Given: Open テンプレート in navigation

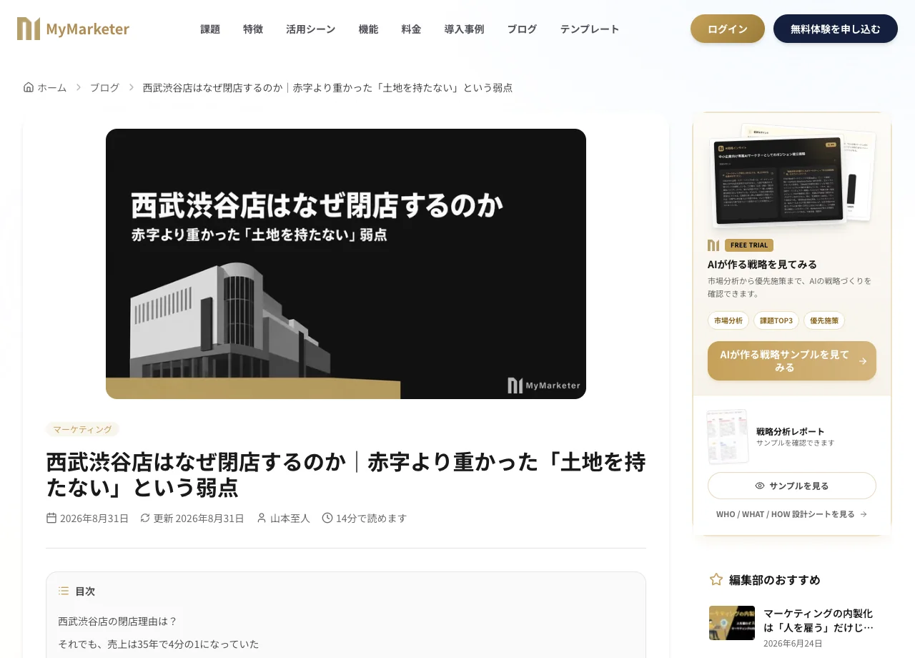Looking at the screenshot, I should pos(590,29).
